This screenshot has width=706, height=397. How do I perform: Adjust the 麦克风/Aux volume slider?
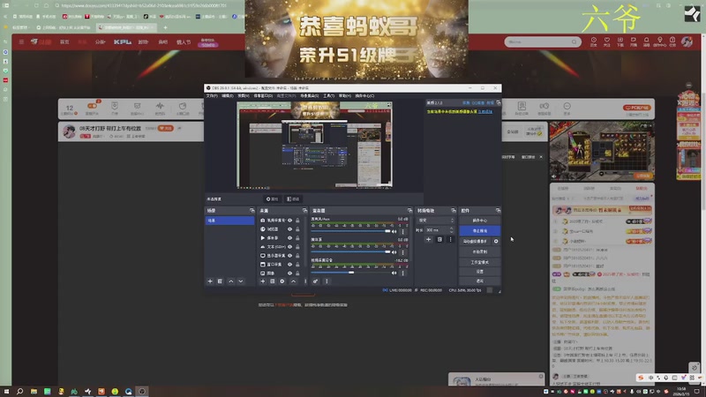(x=350, y=231)
